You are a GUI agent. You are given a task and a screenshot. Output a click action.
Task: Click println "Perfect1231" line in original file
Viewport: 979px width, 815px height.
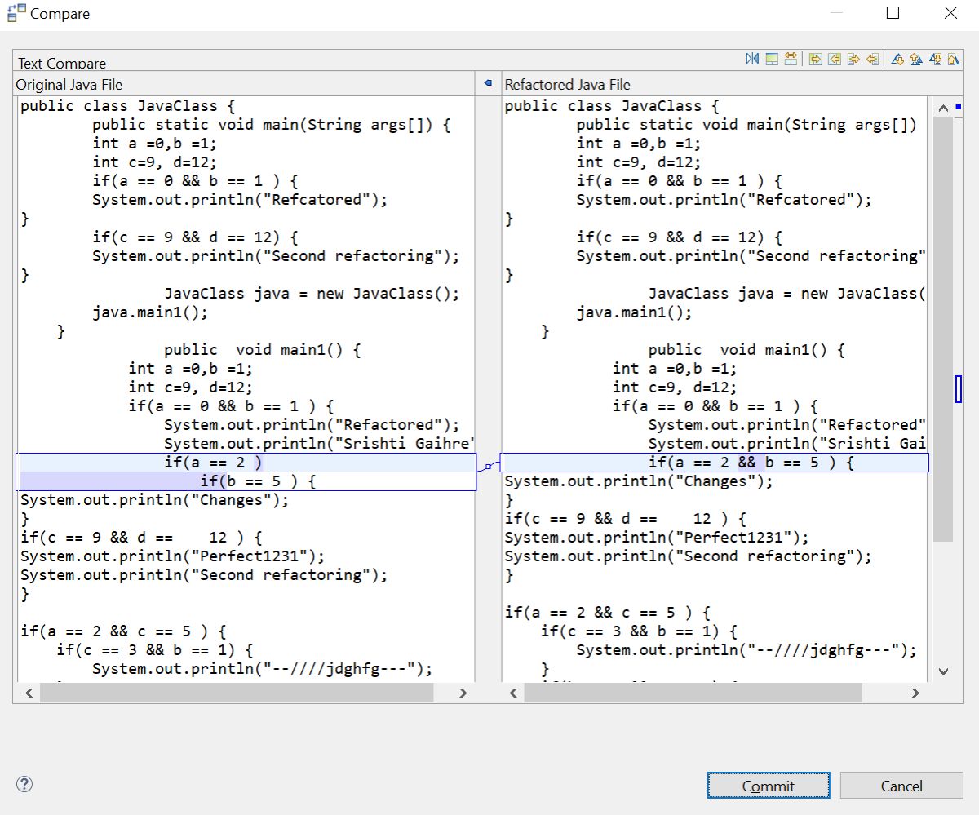(173, 556)
